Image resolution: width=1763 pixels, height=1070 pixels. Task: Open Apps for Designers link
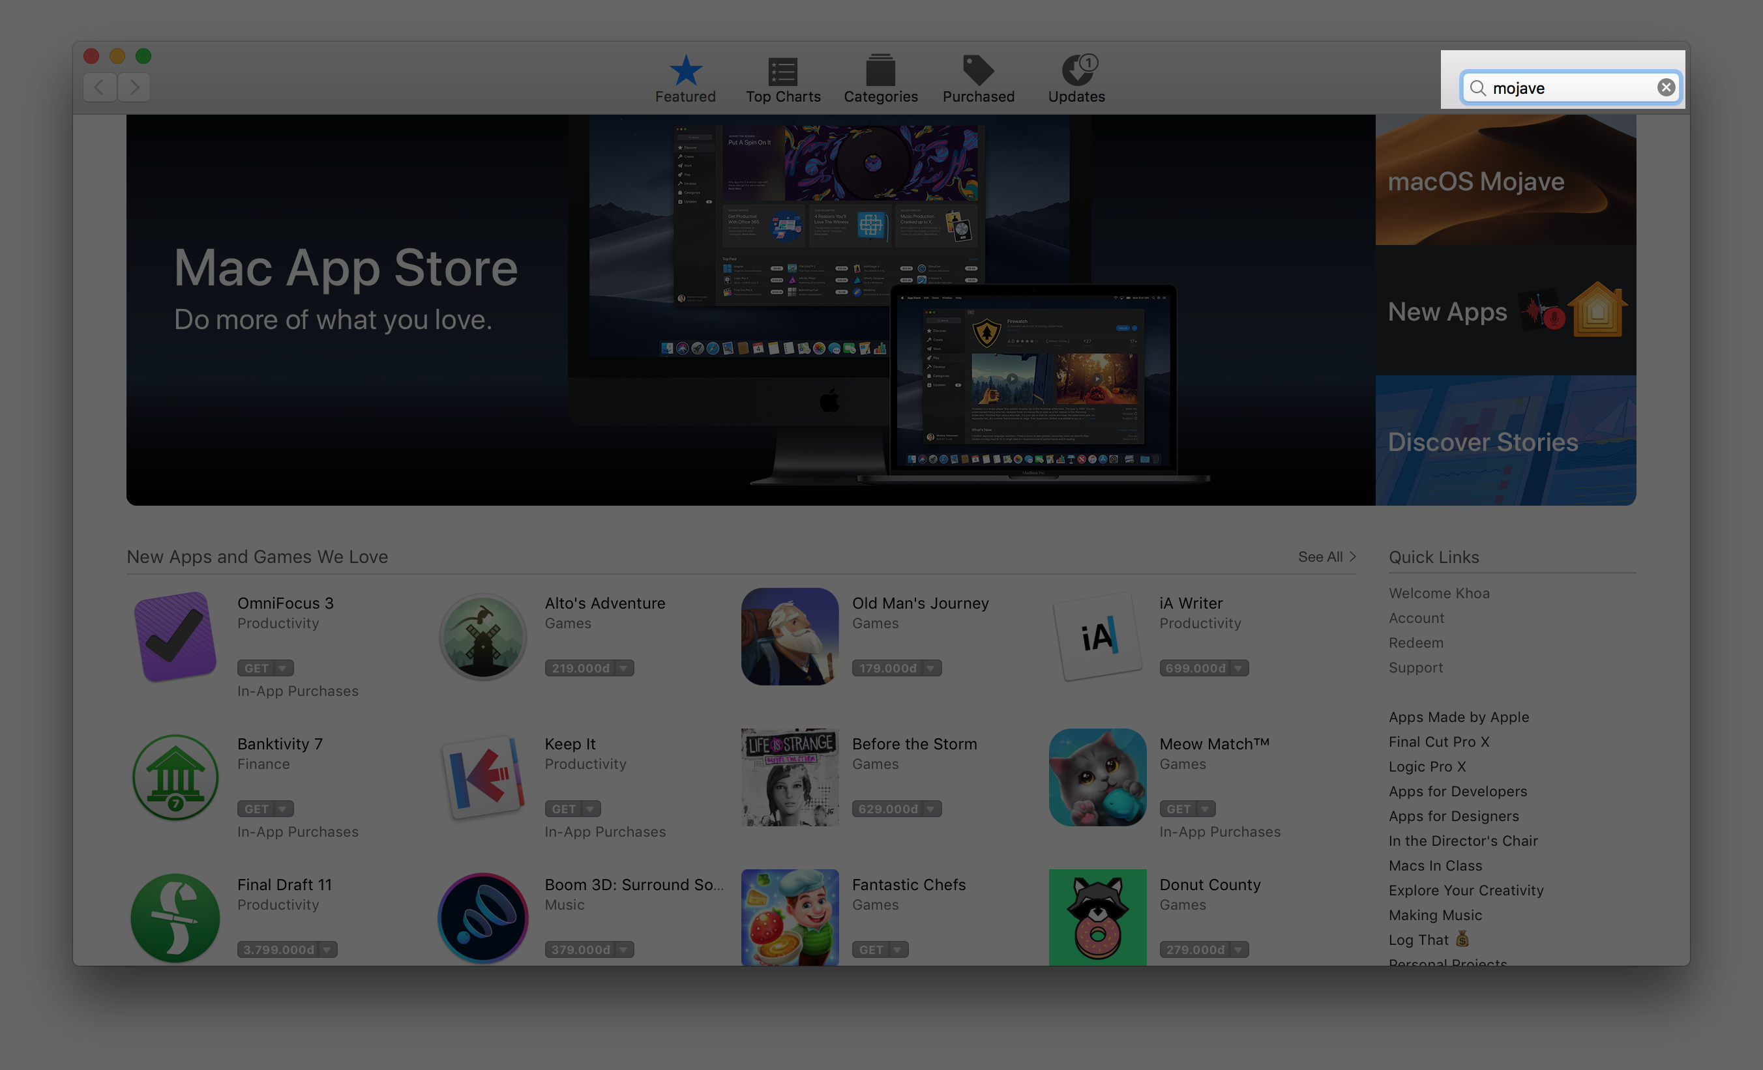pyautogui.click(x=1453, y=816)
